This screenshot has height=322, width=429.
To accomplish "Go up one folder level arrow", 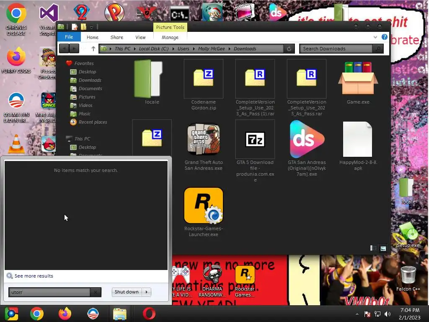I will coord(93,49).
